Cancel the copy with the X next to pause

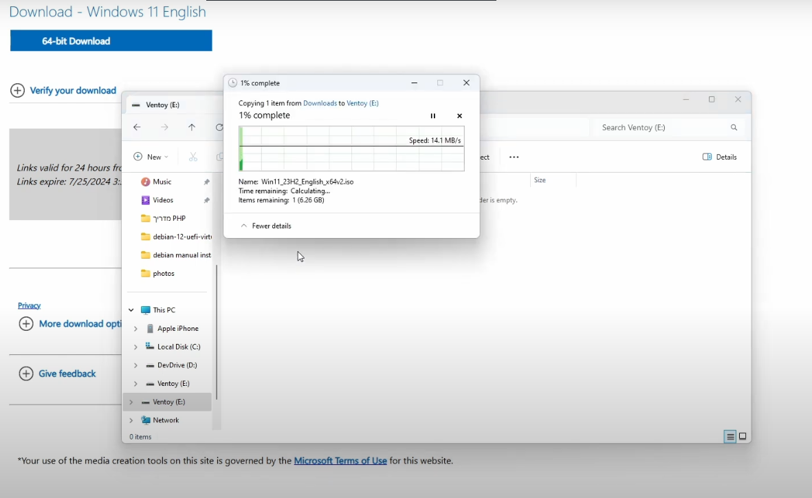459,116
